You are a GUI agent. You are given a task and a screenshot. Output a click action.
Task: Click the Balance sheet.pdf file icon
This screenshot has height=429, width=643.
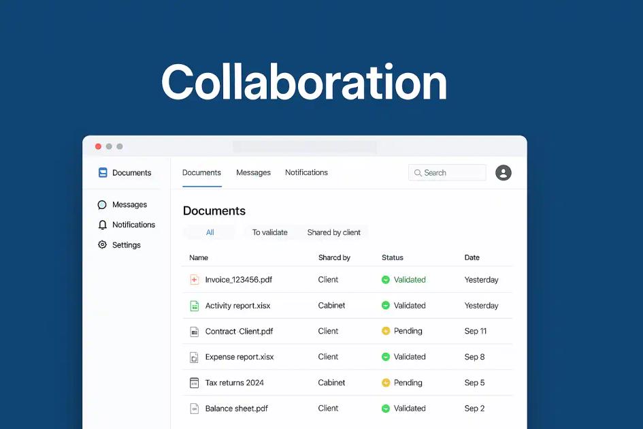coord(195,409)
